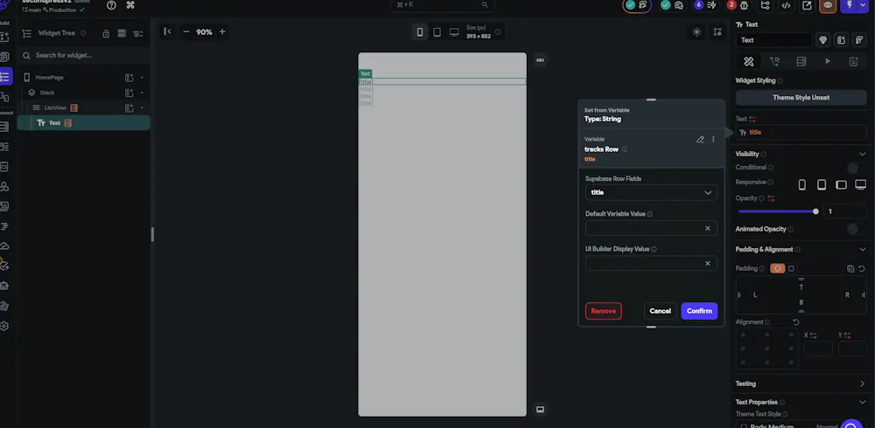The height and width of the screenshot is (428, 875).
Task: Open the run mode dropdown arrow
Action: click(862, 5)
